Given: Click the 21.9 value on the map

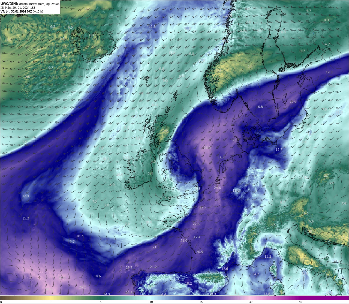Looking at the screenshot, I should coord(184,241).
